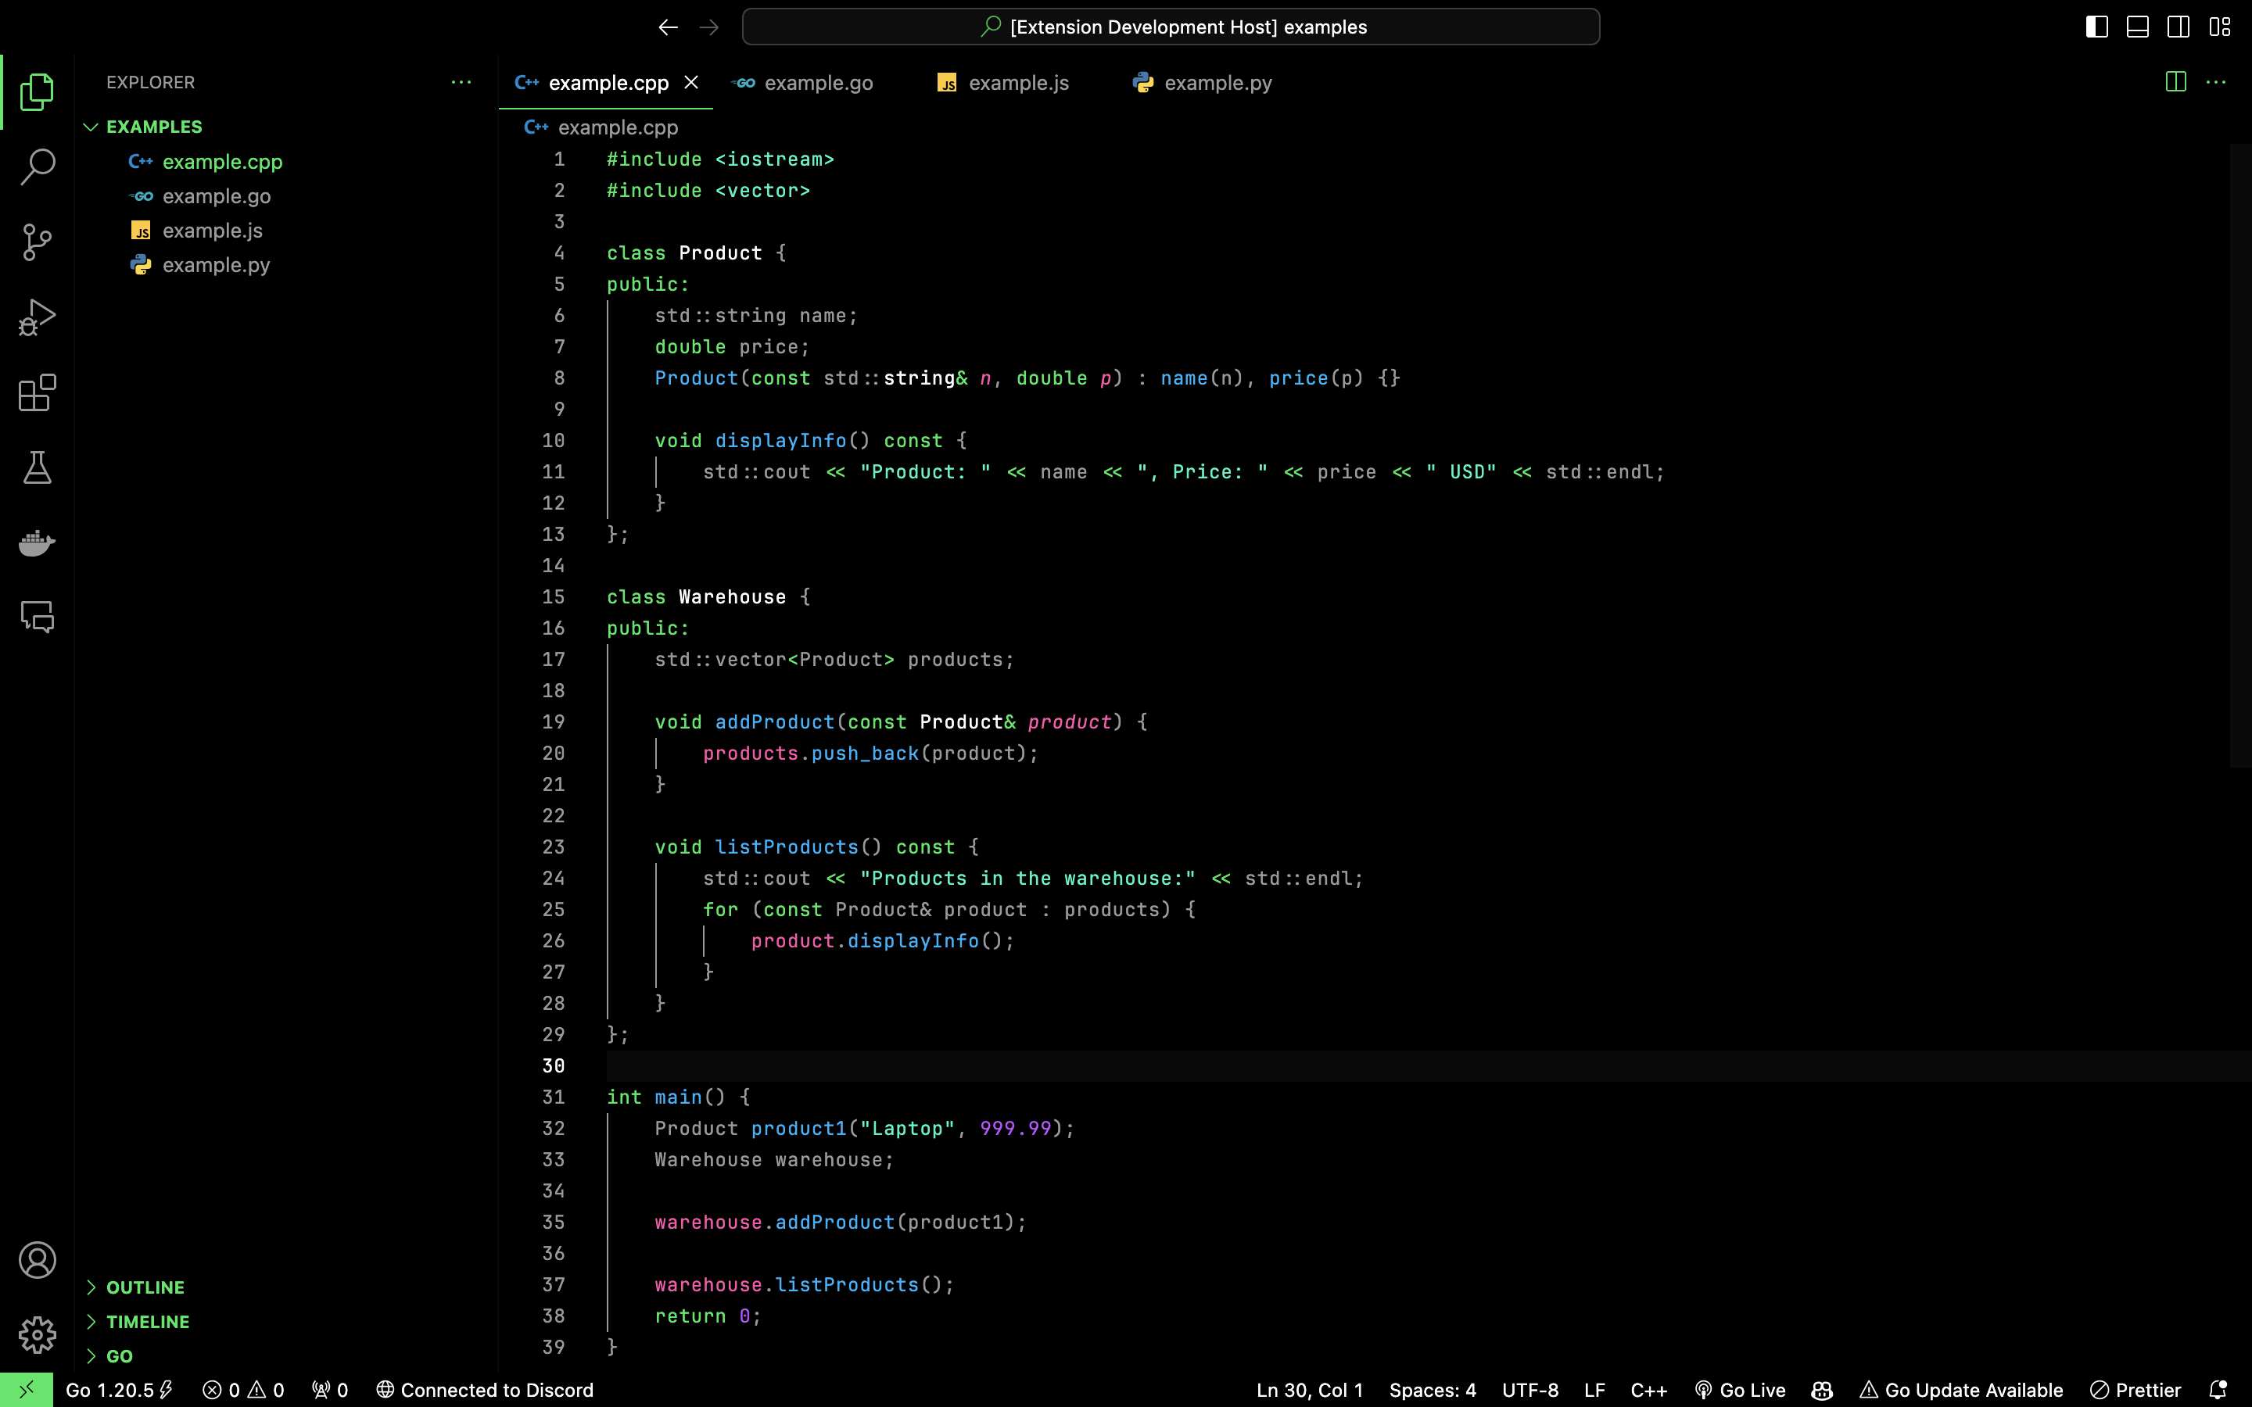Toggle the bottom Panel visibility
The width and height of the screenshot is (2252, 1407).
click(2138, 27)
